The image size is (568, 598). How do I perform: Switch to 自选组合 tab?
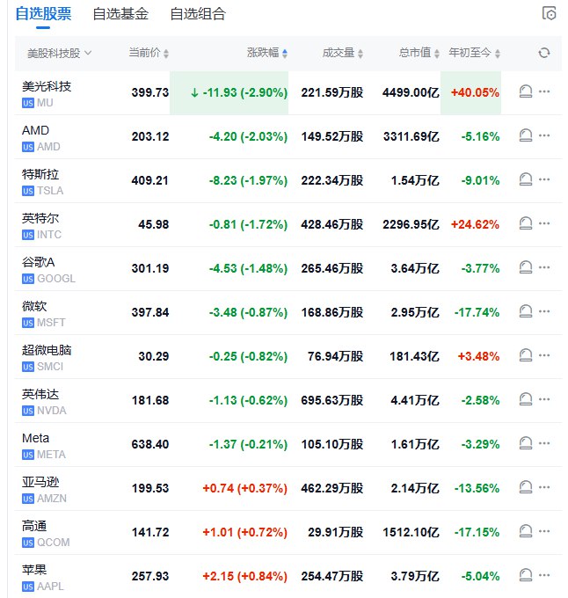pyautogui.click(x=198, y=14)
